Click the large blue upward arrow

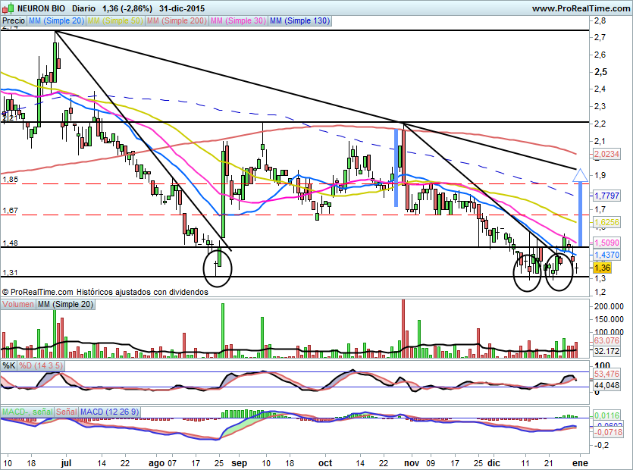pos(580,206)
